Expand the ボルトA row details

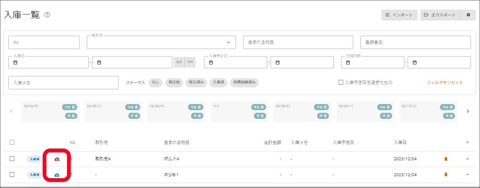[467, 159]
